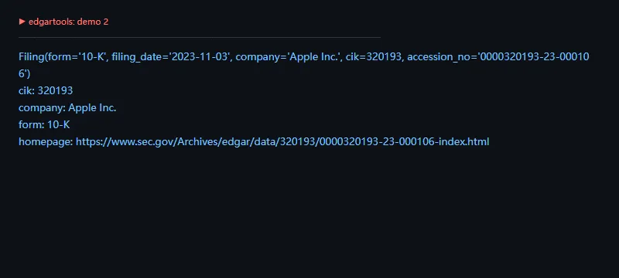Click cik=320193 in the Filing line

[x=374, y=56]
